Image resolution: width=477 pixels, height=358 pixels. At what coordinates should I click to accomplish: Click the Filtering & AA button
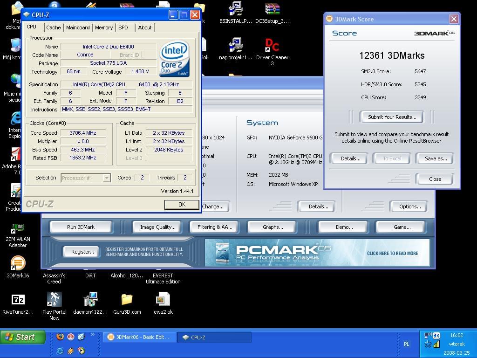(215, 227)
